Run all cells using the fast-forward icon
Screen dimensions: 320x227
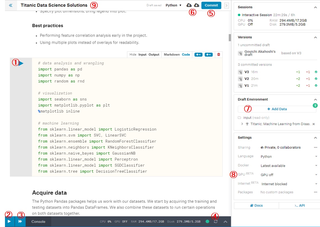pos(20,221)
